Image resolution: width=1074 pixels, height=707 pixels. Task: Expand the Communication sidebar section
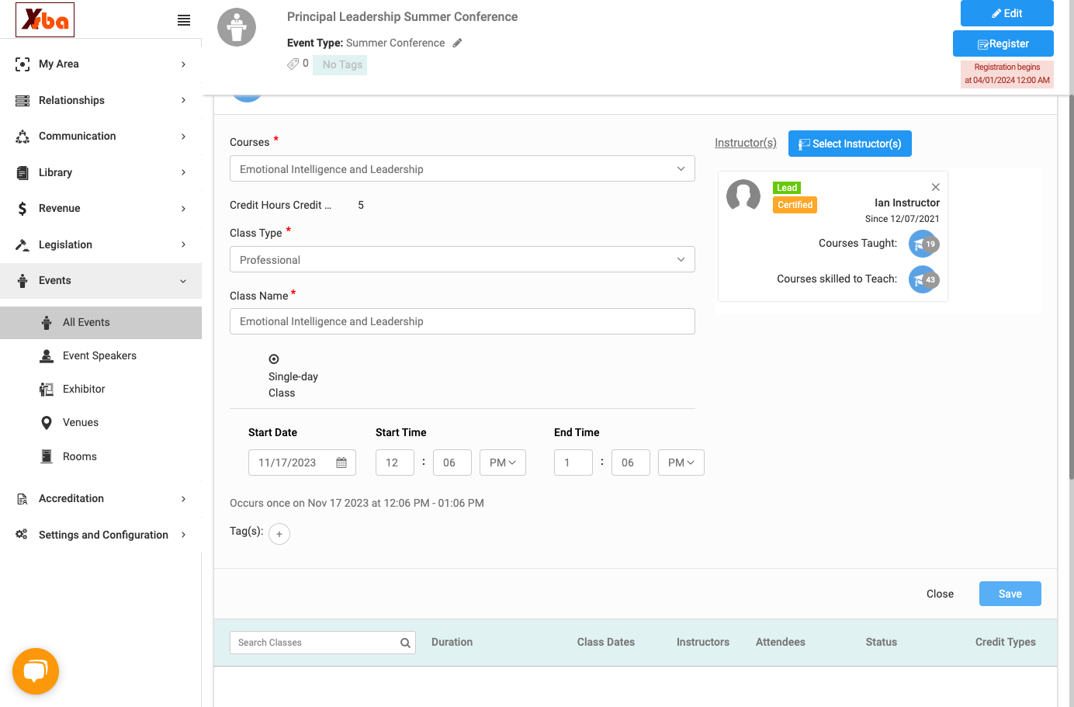(x=101, y=136)
